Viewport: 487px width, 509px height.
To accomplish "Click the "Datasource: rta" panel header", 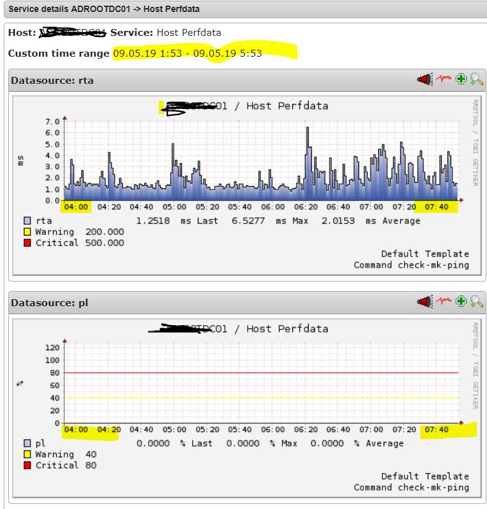I will 52,80.
